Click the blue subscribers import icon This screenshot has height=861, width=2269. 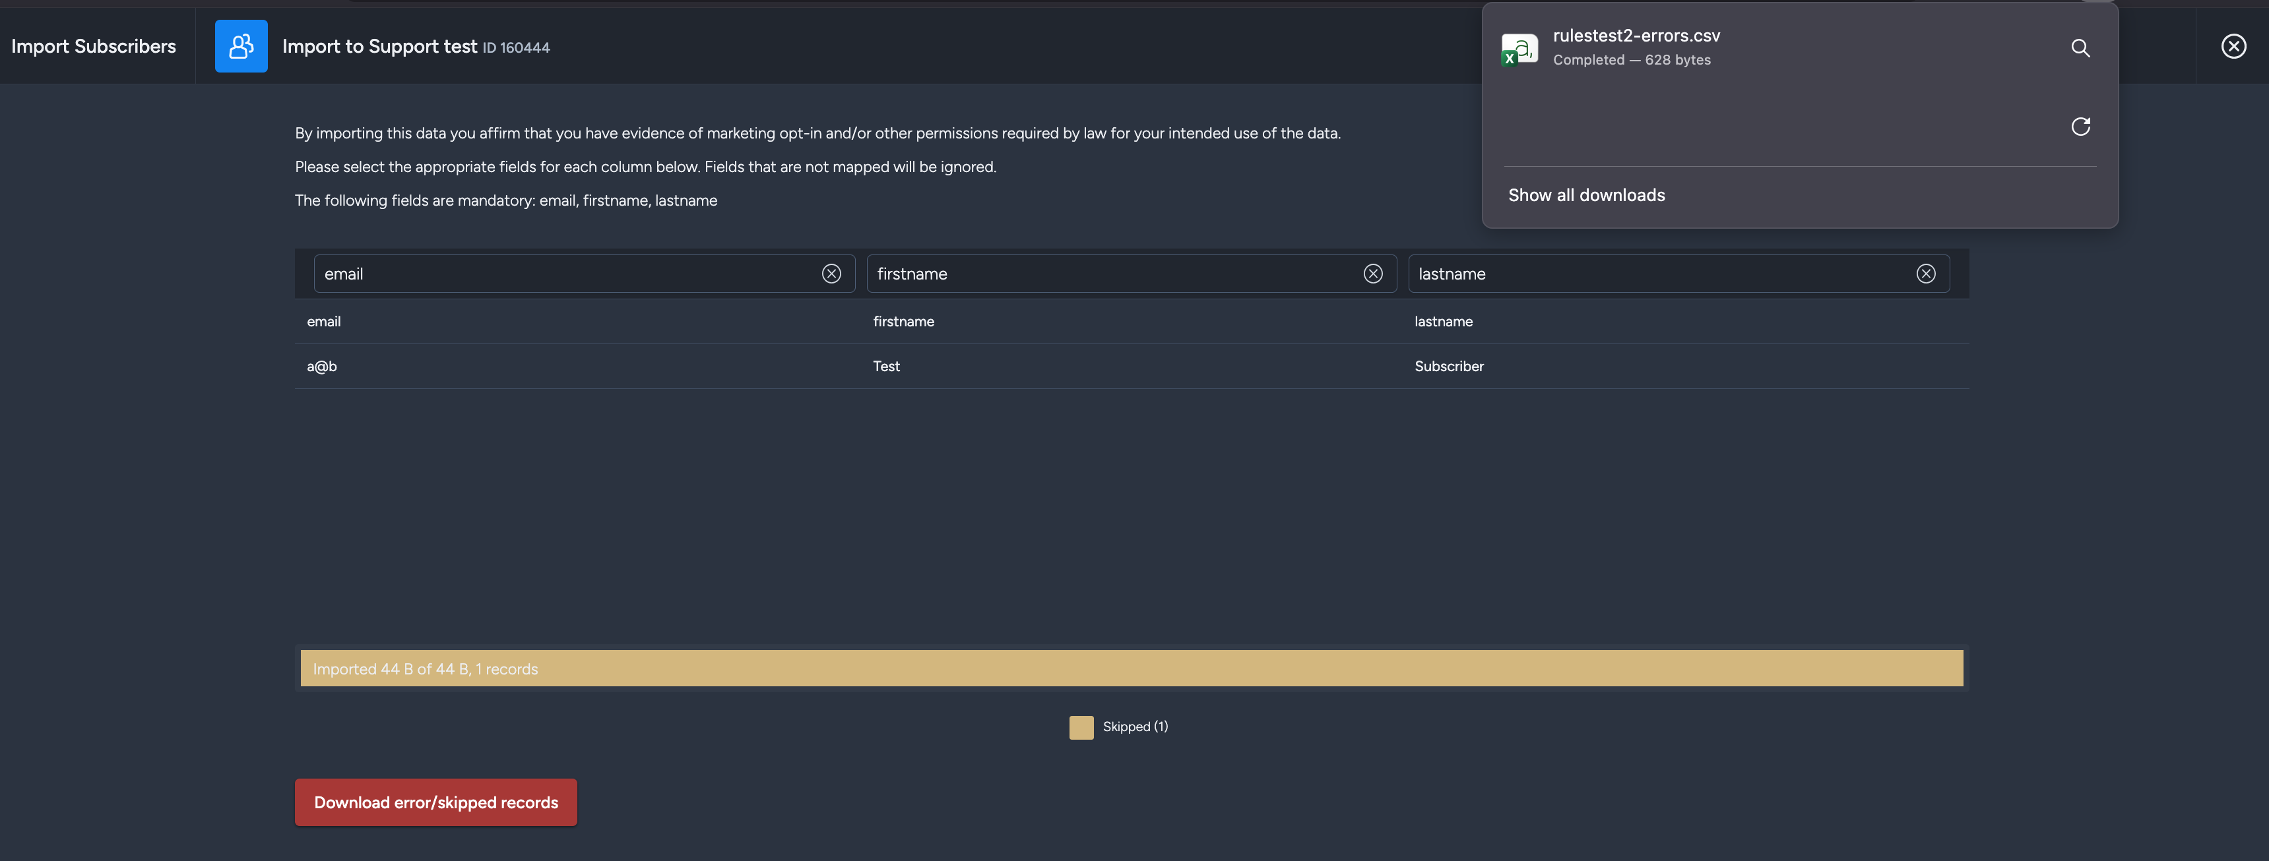pos(240,45)
